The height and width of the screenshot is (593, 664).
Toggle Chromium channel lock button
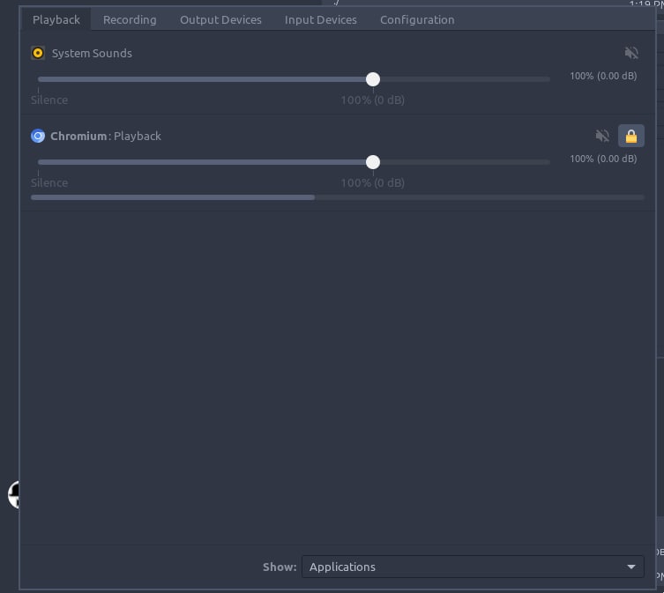[631, 136]
